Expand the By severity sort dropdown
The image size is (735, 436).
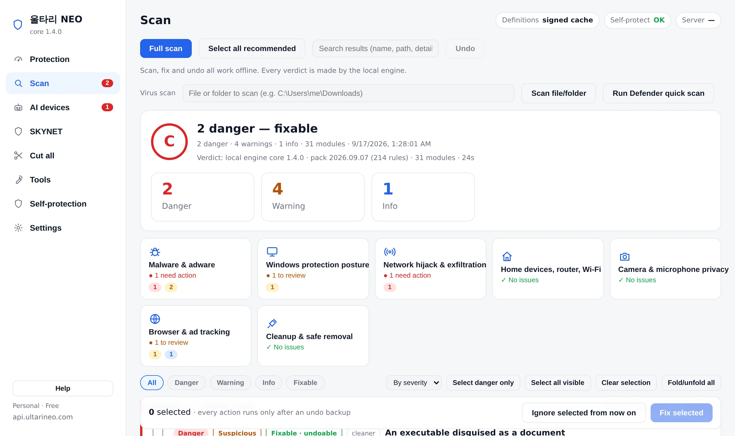[413, 383]
